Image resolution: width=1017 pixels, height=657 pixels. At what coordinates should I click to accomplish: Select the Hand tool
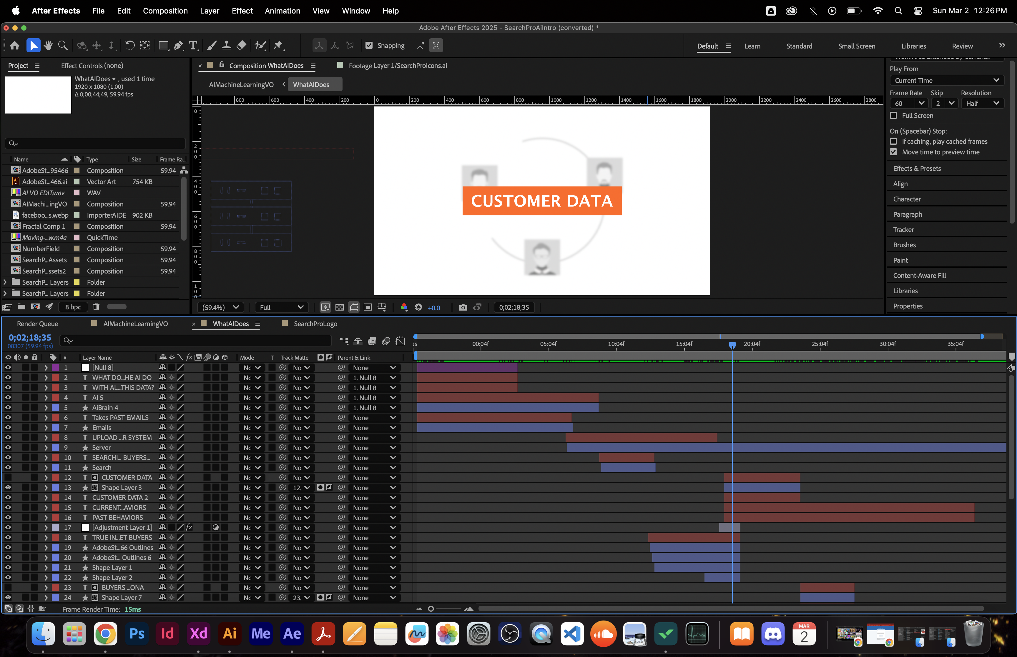(x=48, y=46)
